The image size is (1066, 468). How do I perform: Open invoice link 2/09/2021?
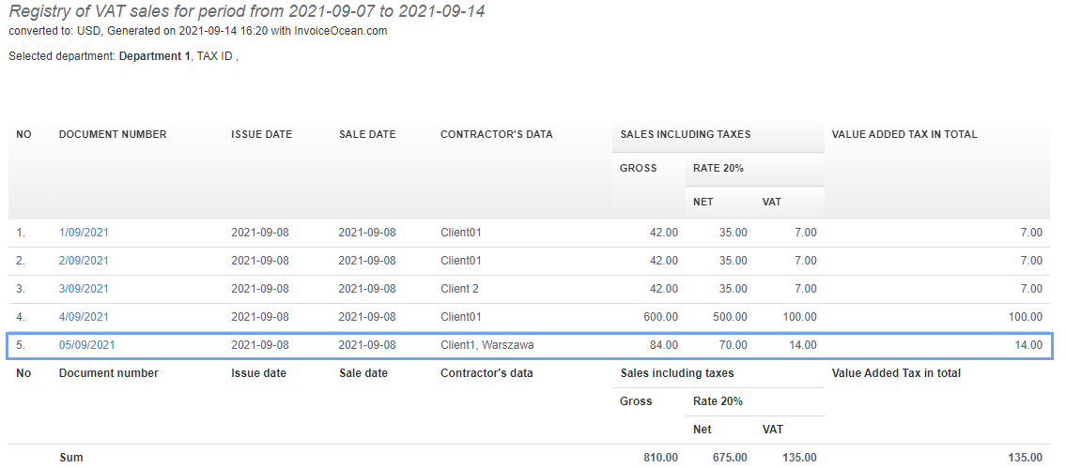point(84,261)
